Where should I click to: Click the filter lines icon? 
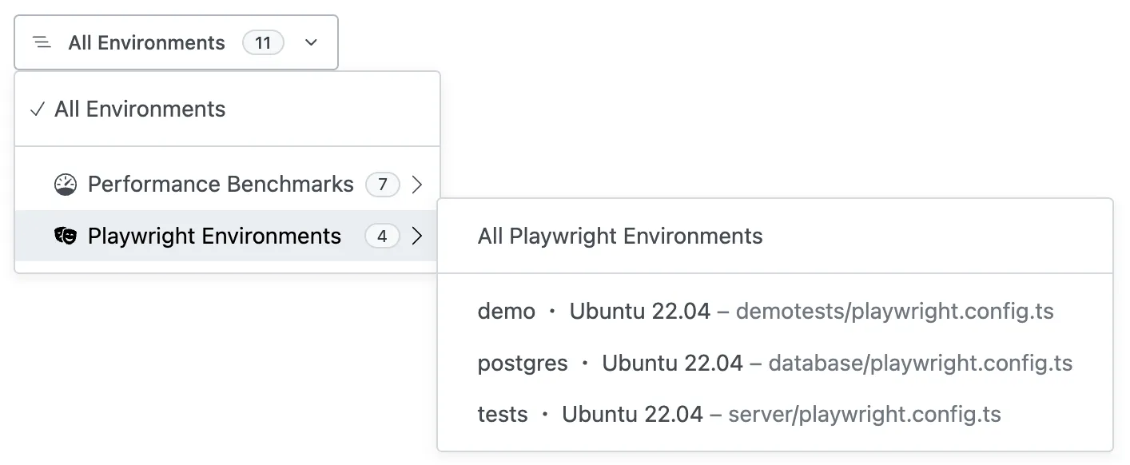pos(42,42)
